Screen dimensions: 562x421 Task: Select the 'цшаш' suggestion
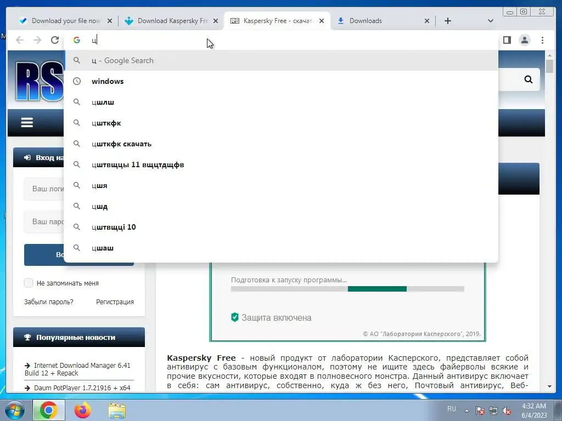[x=281, y=247]
